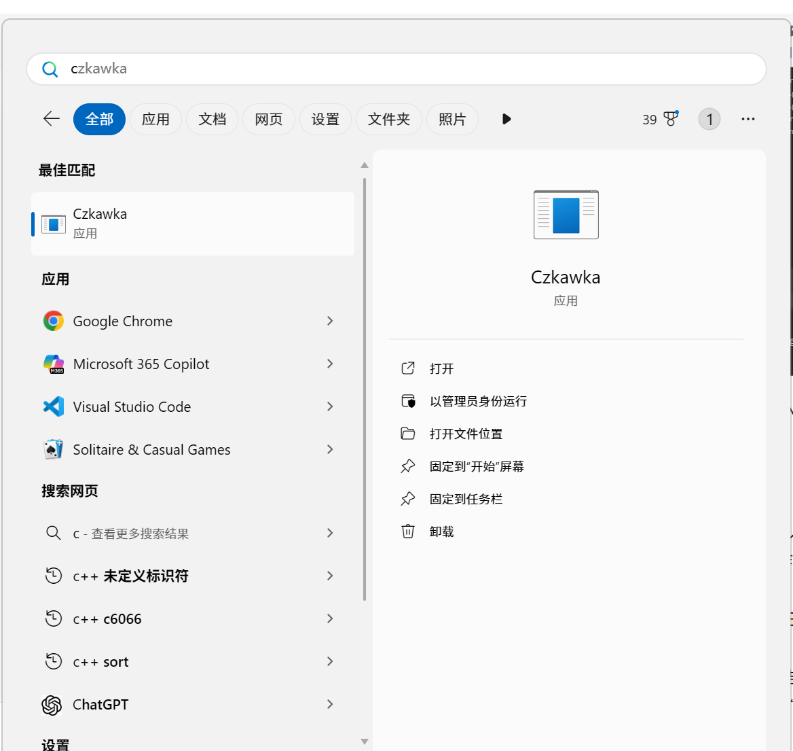Viewport: 793px width, 751px height.
Task: Switch to the 照片 filter tab
Action: [452, 119]
